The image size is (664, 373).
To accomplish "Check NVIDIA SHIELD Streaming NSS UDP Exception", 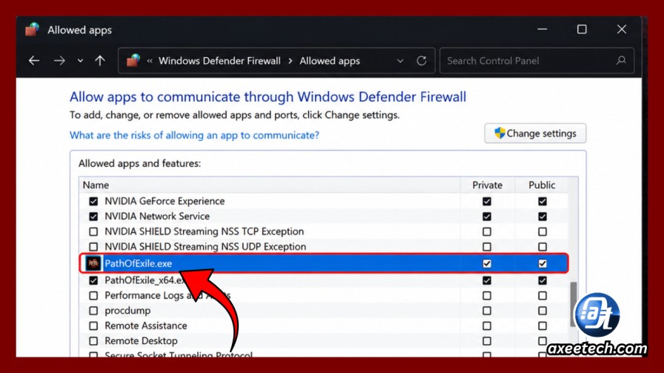I will (x=93, y=247).
